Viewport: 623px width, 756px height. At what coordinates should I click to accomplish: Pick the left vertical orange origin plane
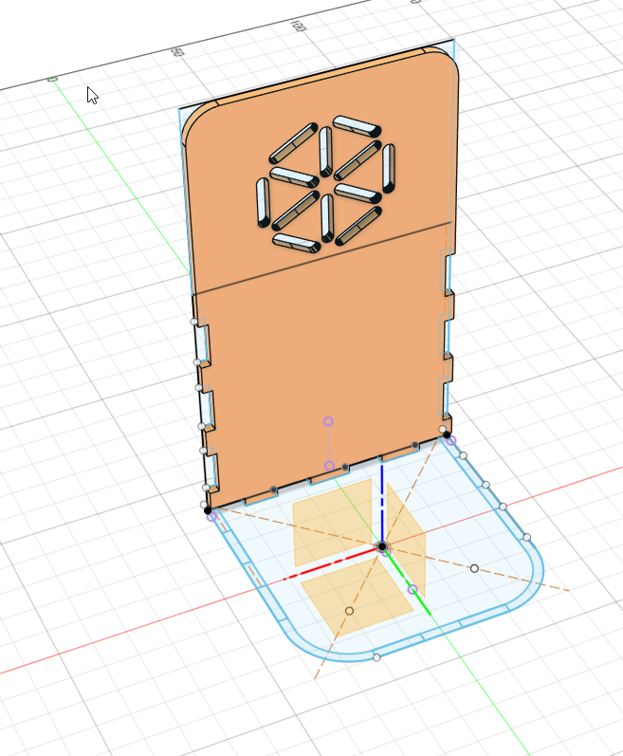point(327,522)
